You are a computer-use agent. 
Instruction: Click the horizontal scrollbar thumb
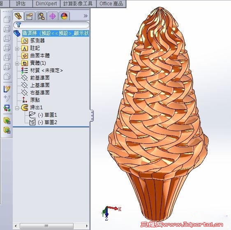pos(46,226)
